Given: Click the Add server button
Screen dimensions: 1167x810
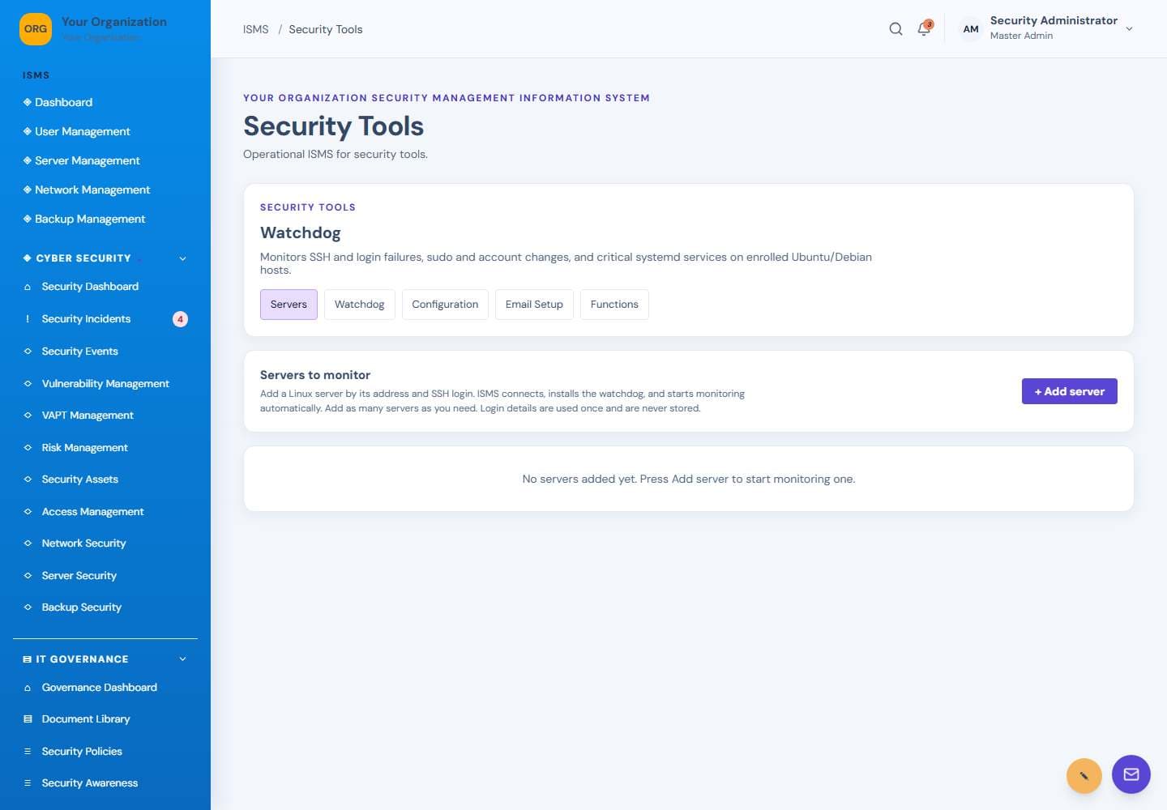Looking at the screenshot, I should click(1069, 391).
